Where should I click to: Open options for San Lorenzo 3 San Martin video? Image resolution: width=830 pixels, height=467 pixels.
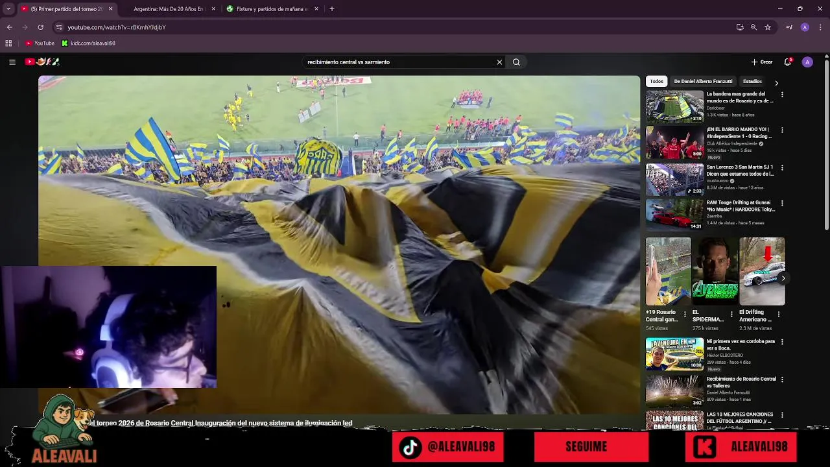[782, 167]
